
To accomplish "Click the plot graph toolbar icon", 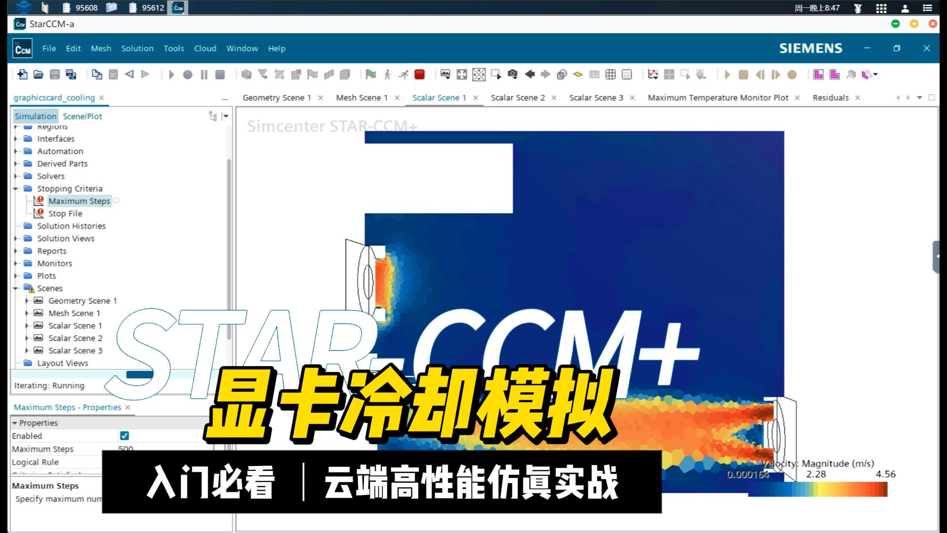I will point(653,75).
